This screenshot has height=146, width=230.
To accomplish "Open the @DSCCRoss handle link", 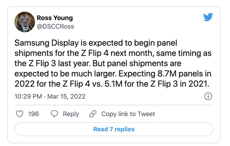I will click(55, 27).
